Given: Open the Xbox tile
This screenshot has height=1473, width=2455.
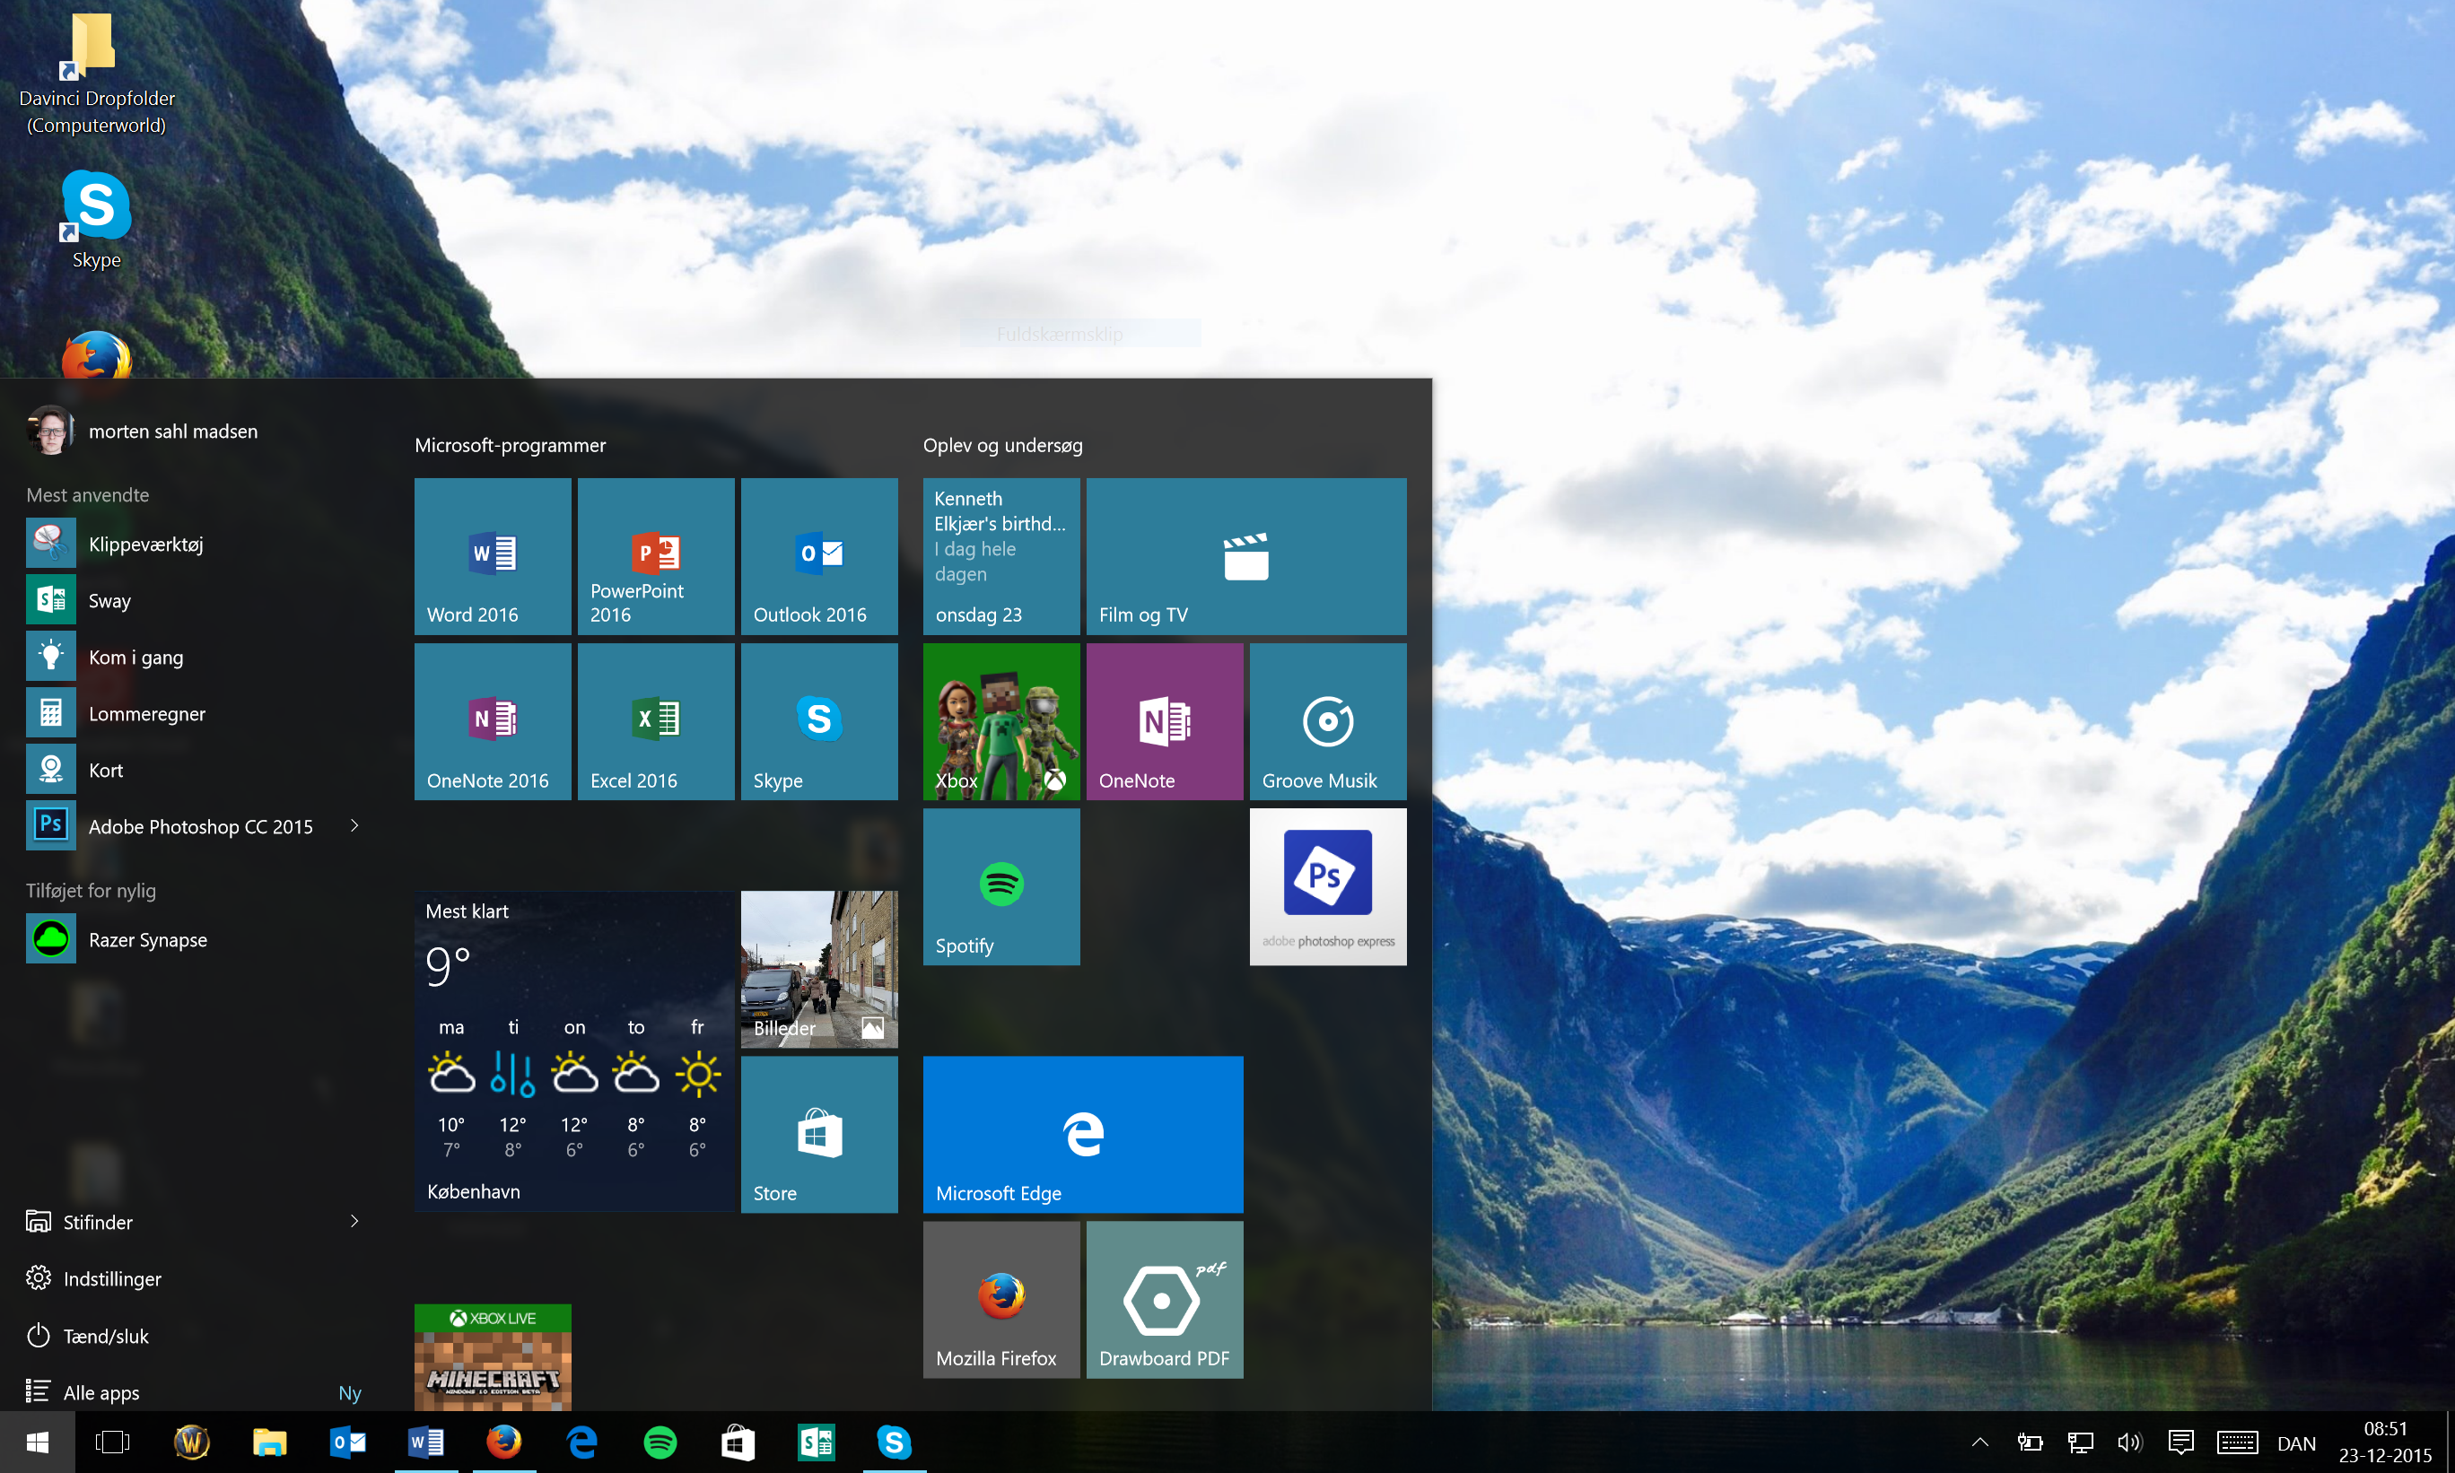Looking at the screenshot, I should click(x=1000, y=721).
